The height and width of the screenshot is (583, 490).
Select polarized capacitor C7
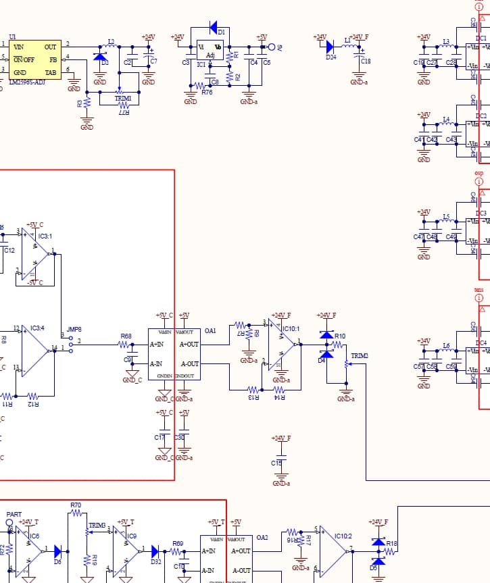click(x=149, y=57)
